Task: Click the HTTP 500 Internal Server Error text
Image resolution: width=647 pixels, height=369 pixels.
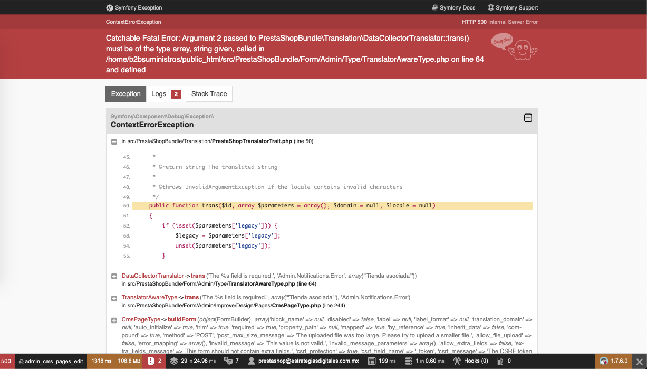Action: click(499, 22)
